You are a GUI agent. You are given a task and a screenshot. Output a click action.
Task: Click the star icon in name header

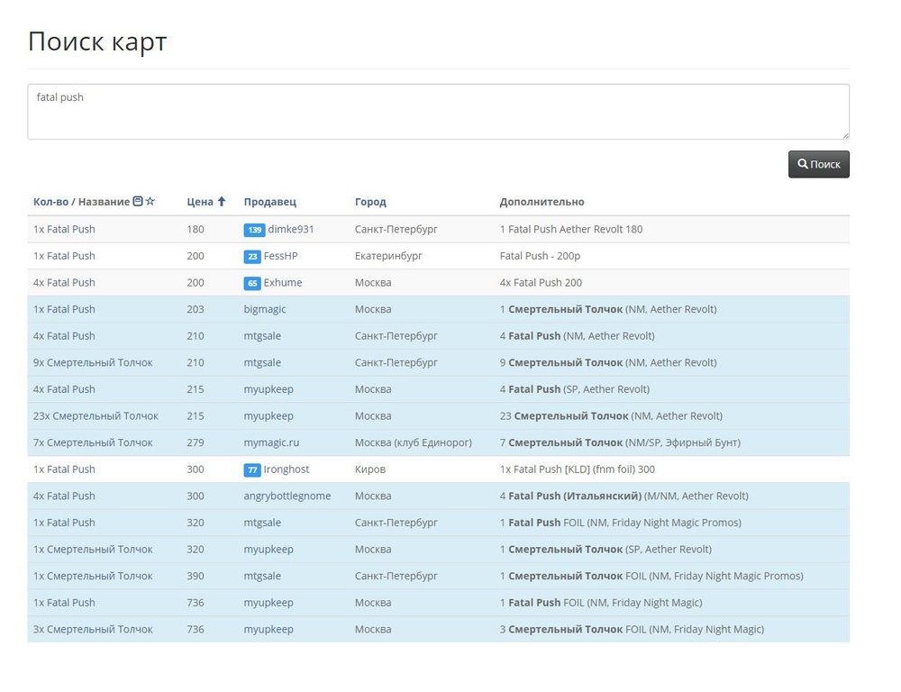pos(150,202)
